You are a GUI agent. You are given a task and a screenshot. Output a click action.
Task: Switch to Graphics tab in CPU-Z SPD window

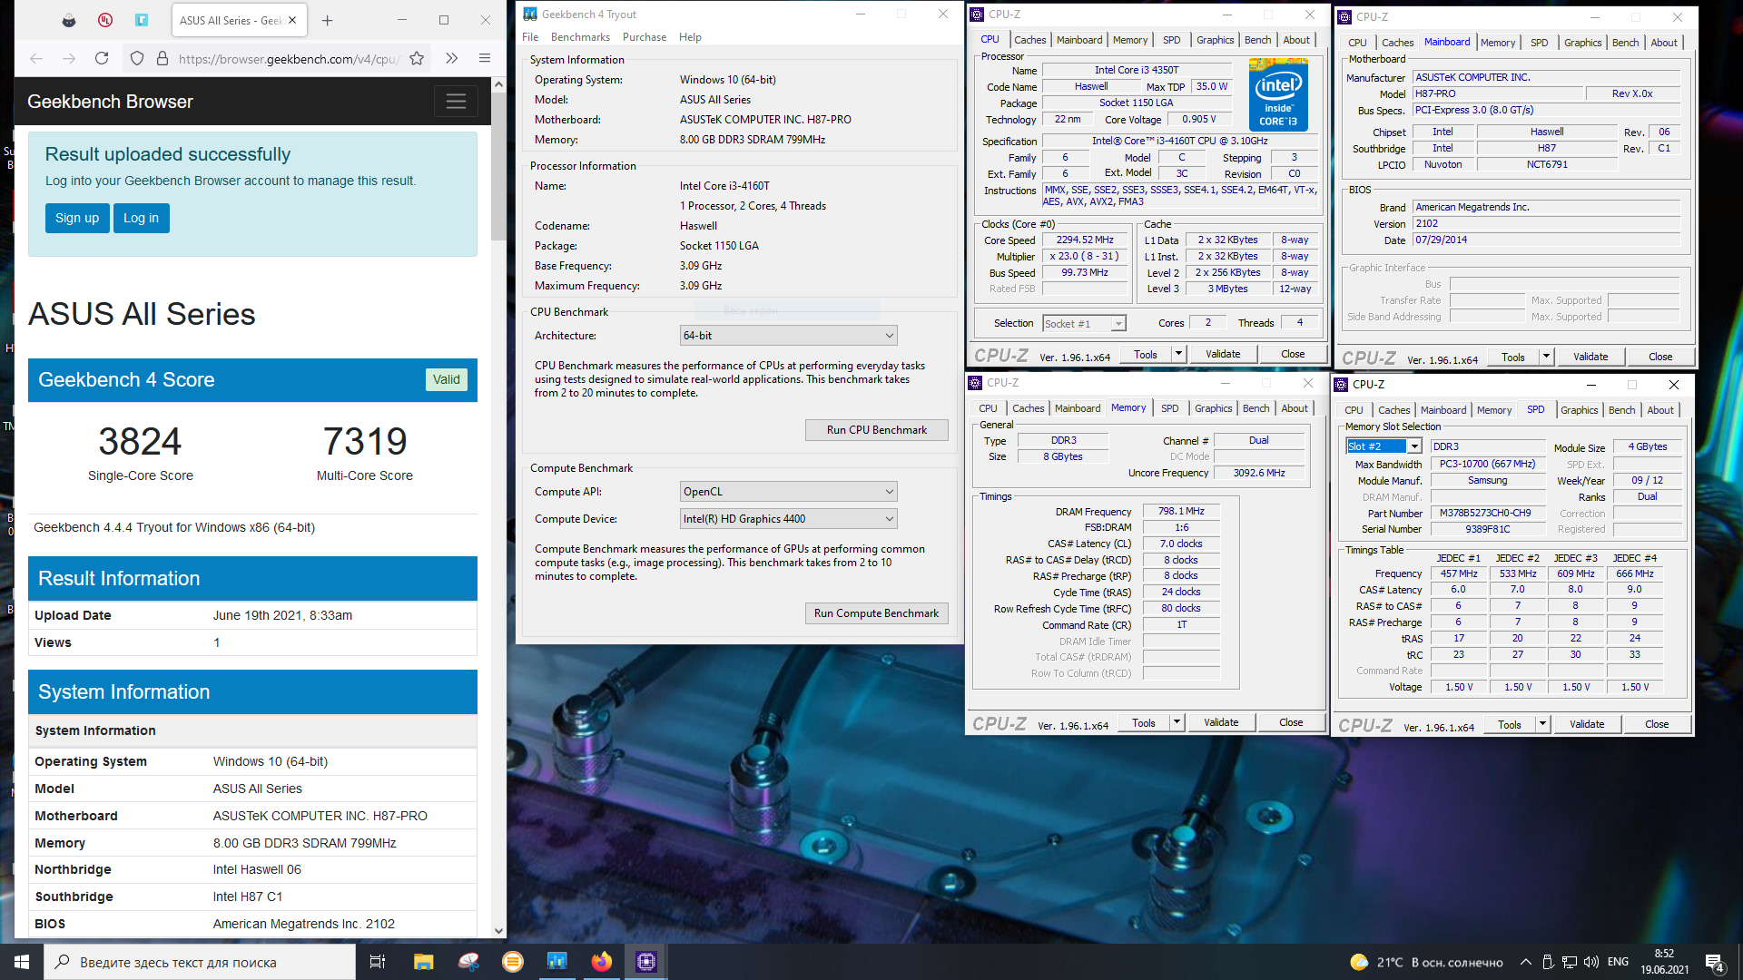click(x=1579, y=410)
